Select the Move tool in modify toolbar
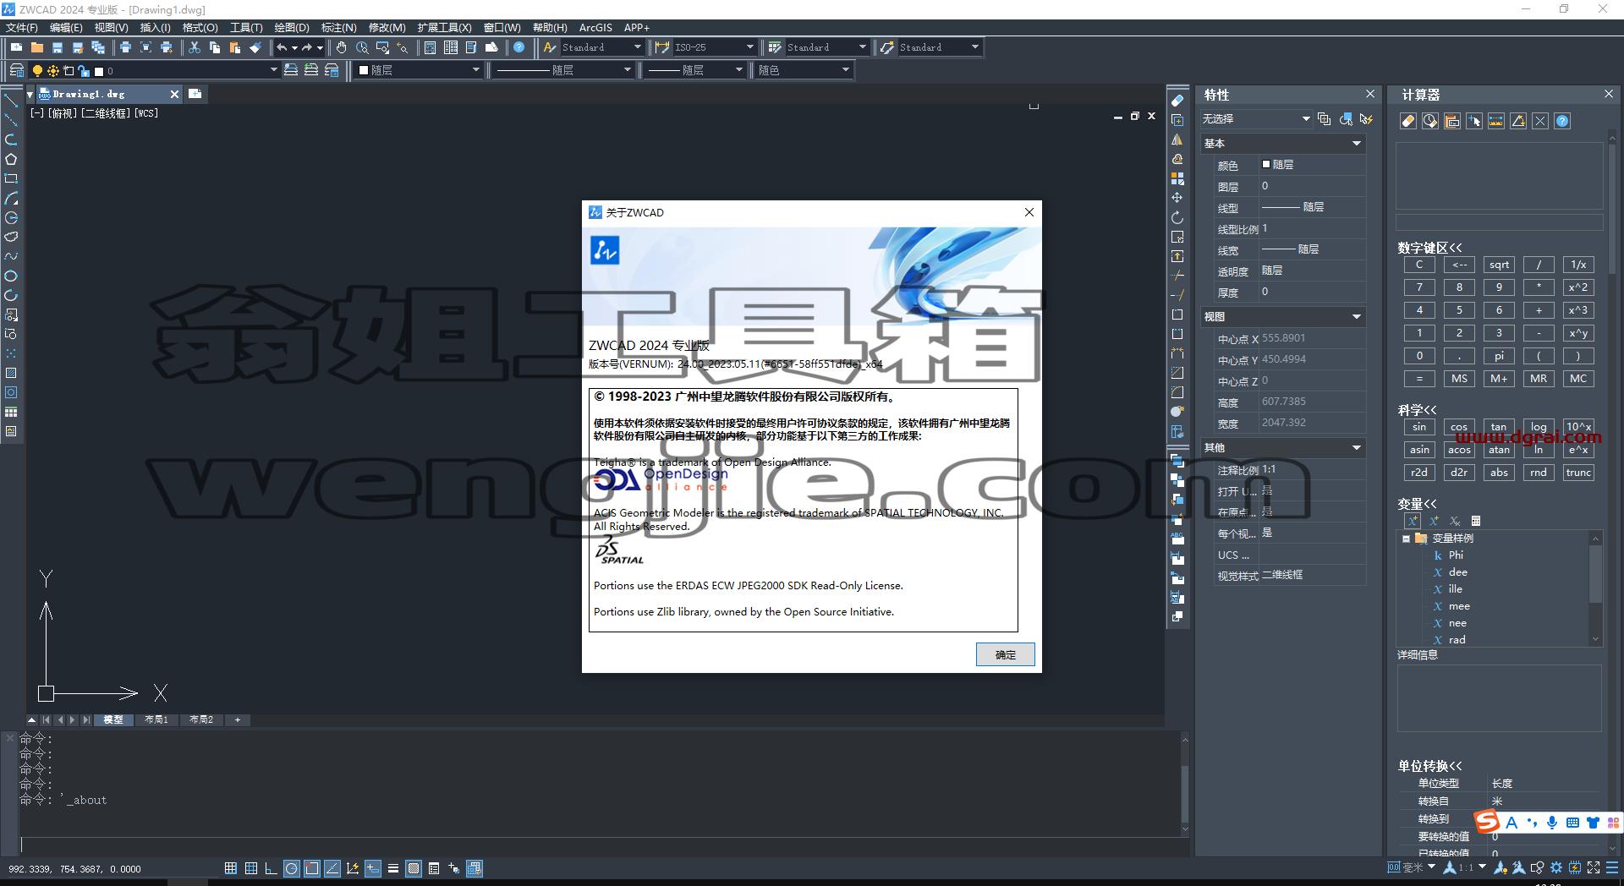Screen dimensions: 1624x886 tap(1177, 198)
